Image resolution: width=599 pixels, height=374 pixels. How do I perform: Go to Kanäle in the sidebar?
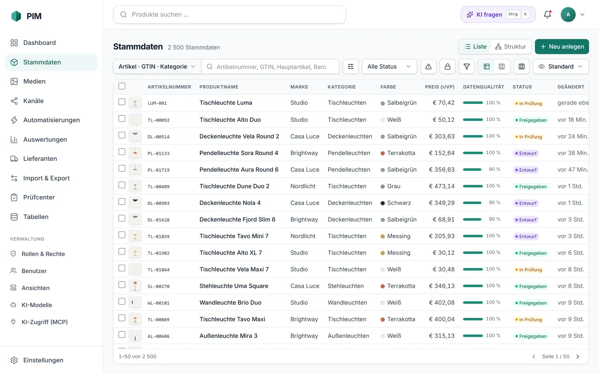tap(51, 101)
